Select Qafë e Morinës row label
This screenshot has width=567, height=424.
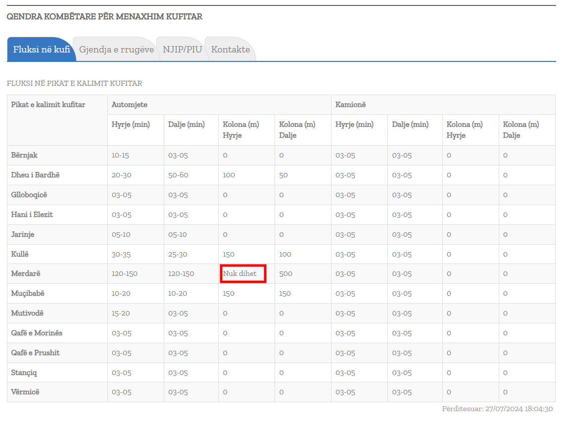click(x=37, y=333)
